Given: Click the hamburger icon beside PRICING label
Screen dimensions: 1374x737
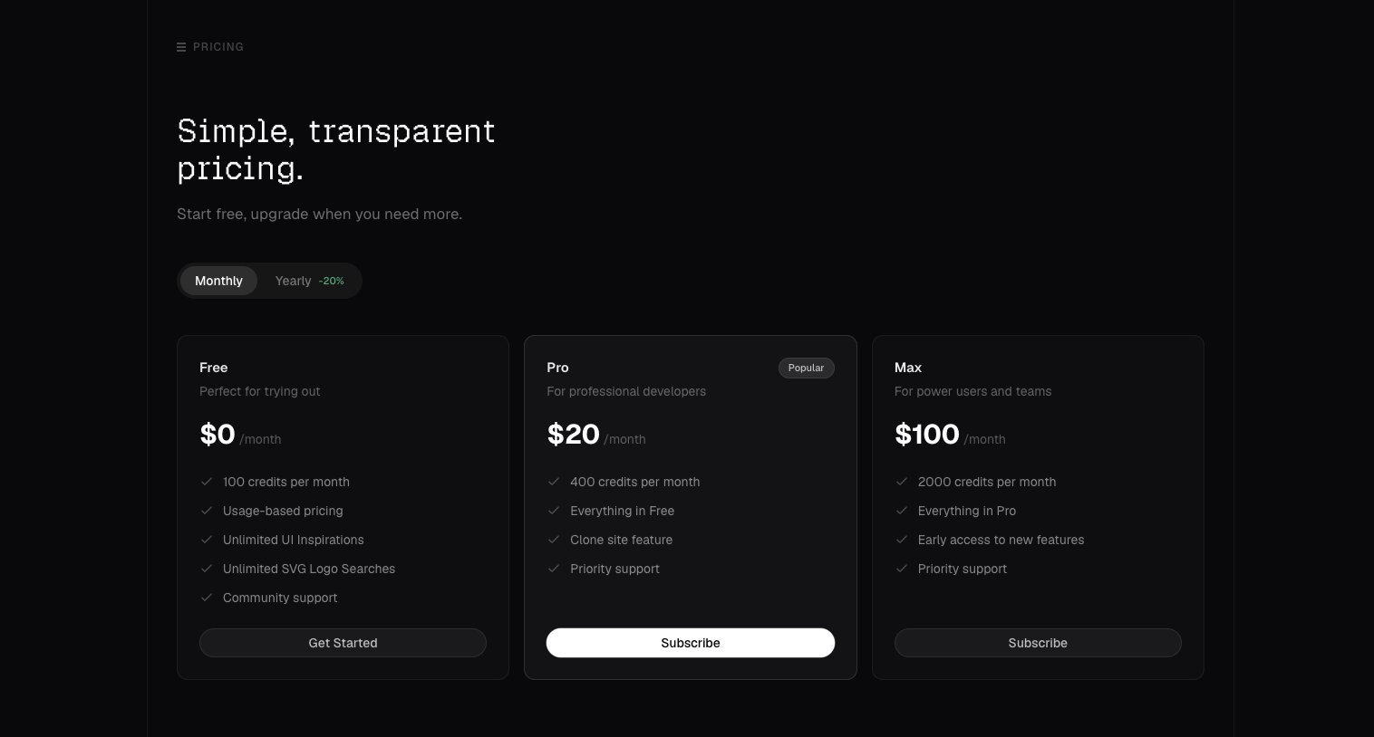Looking at the screenshot, I should coord(181,47).
